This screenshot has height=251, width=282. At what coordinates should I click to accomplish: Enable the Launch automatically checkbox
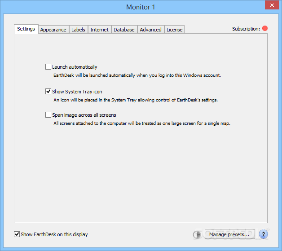click(48, 67)
